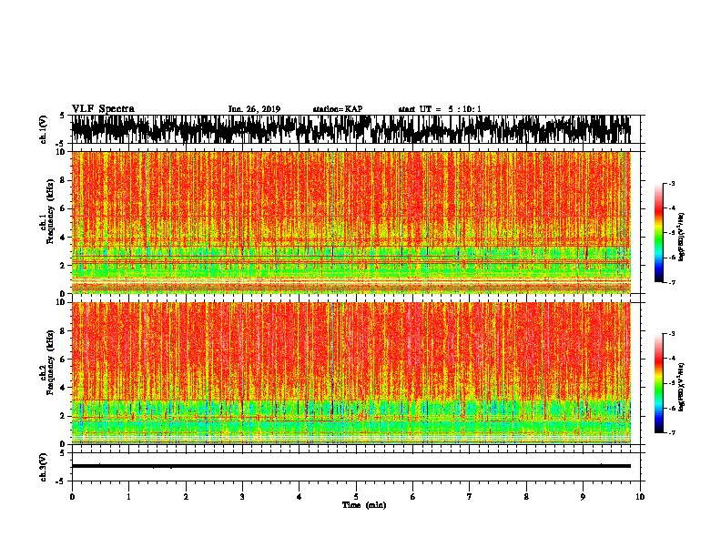Click the flat ch.3 voltage trace
Image resolution: width=721 pixels, height=557 pixels.
tap(351, 466)
